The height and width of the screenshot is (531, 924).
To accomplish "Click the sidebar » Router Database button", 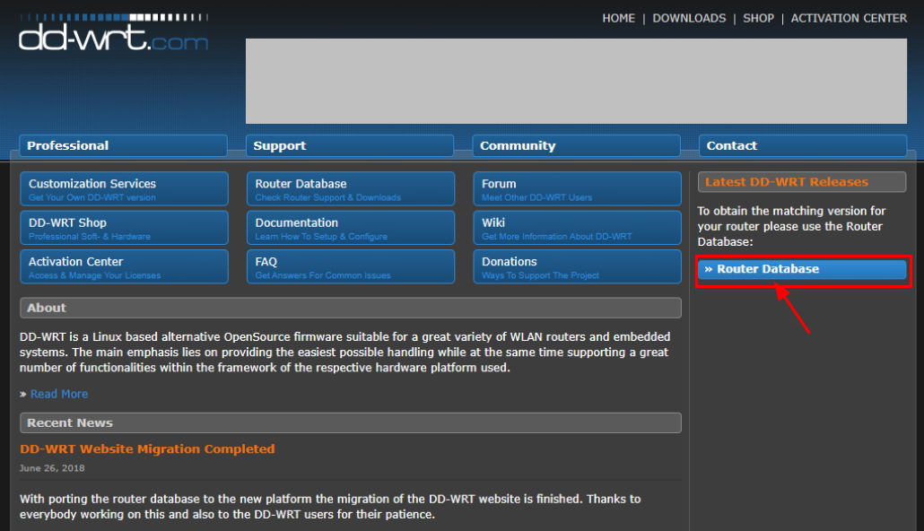I will click(802, 269).
